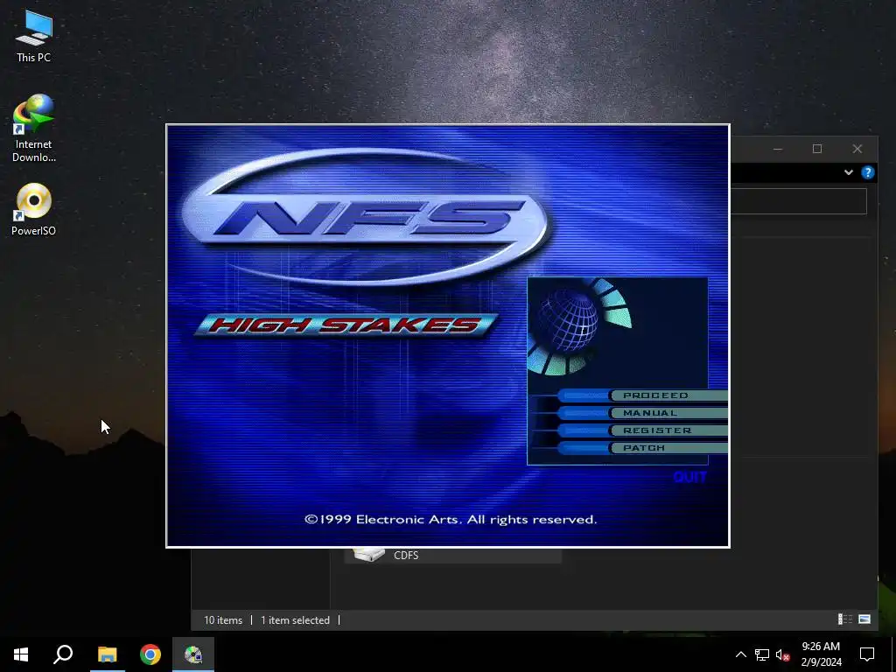Viewport: 896px width, 672px height.
Task: Switch File Explorer to details view
Action: 844,619
